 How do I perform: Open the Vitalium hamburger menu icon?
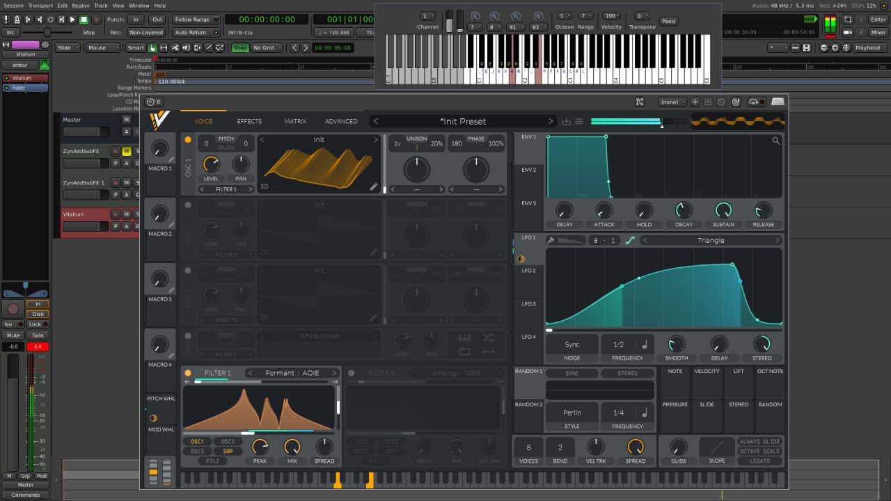click(x=579, y=121)
